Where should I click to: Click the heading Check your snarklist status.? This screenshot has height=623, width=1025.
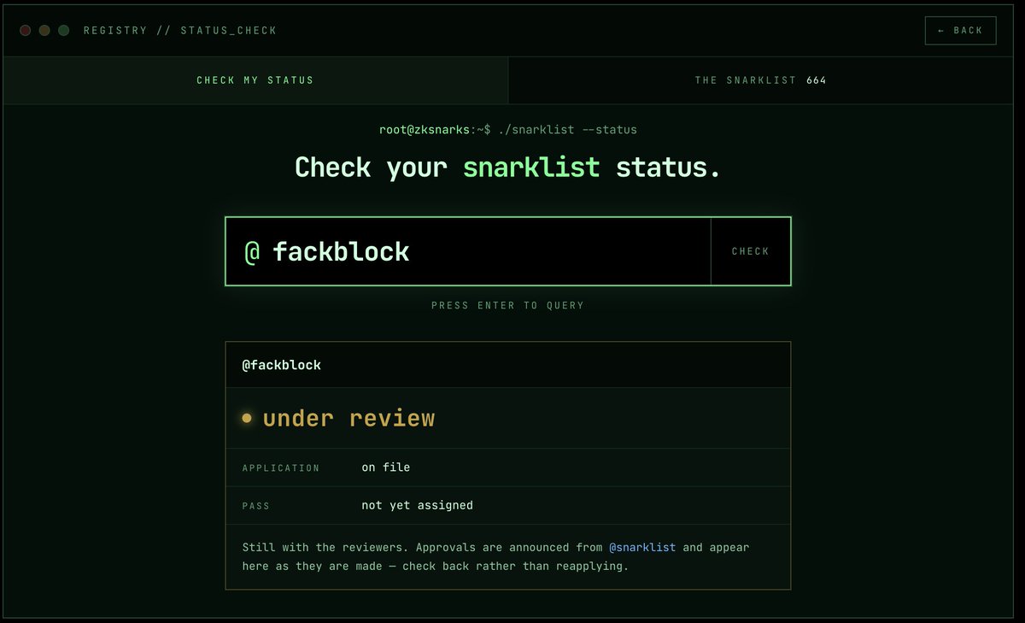click(508, 167)
